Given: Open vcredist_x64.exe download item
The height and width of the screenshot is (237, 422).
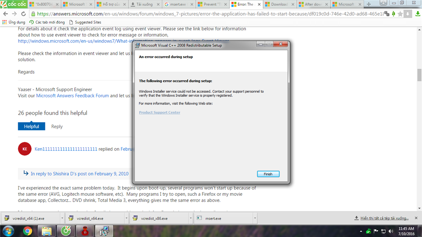Looking at the screenshot, I should (95, 218).
